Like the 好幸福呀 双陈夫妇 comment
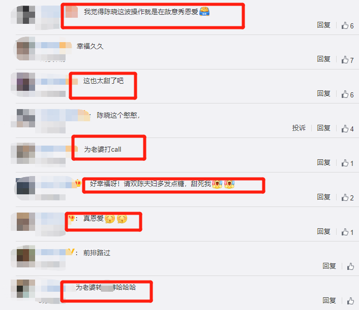This screenshot has width=359, height=310. click(345, 197)
